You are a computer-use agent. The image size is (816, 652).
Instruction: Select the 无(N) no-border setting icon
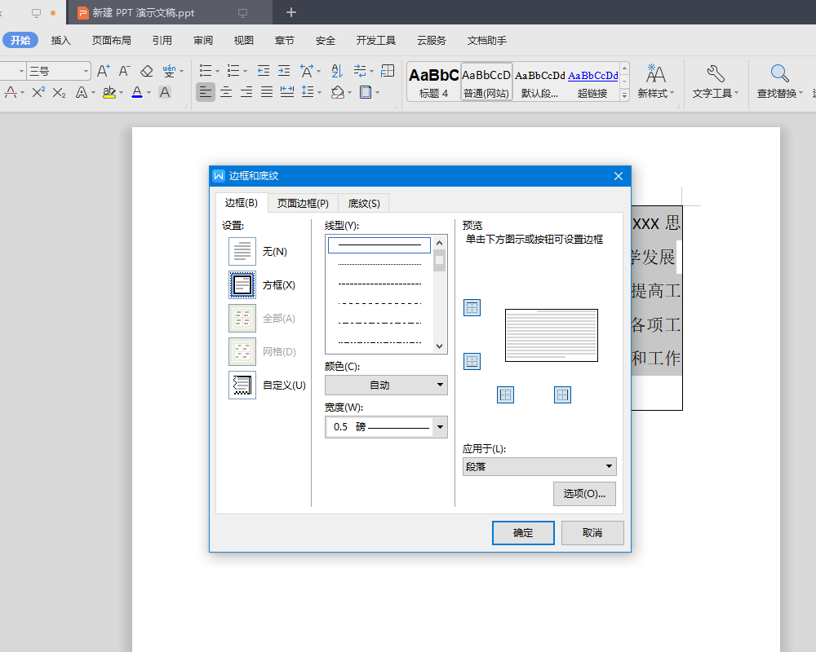[x=242, y=252]
